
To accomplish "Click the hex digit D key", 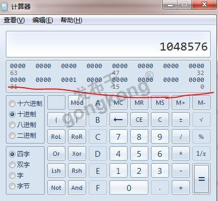I will click(x=98, y=154).
